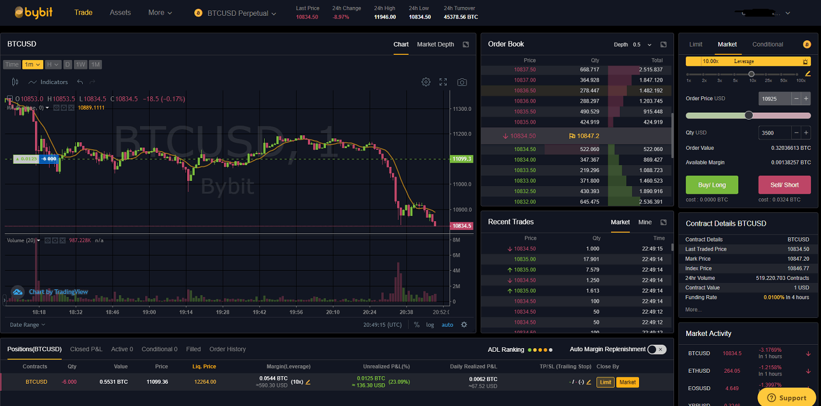Expand the Volume indicator legend arrow
This screenshot has width=821, height=406.
38,240
